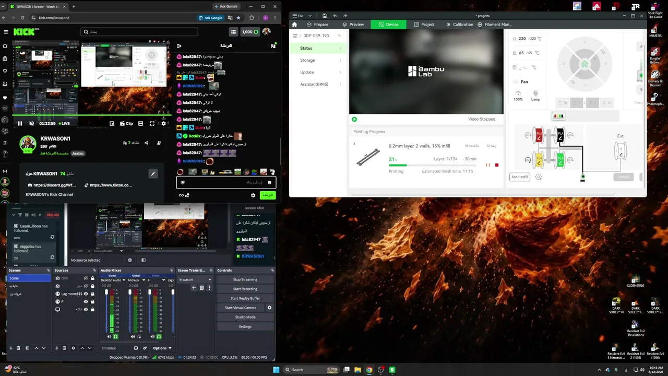Click the Kick chat message input
This screenshot has height=376, width=668.
point(226,182)
